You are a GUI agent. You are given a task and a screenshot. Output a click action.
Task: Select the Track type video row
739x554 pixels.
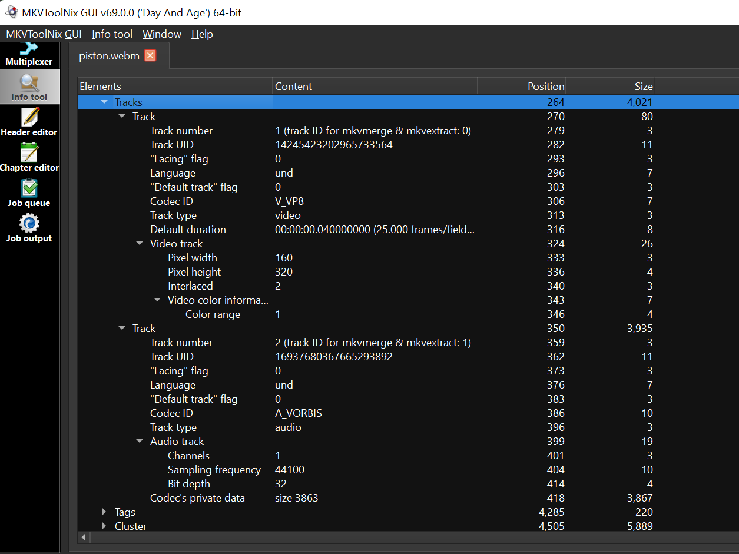(408, 215)
